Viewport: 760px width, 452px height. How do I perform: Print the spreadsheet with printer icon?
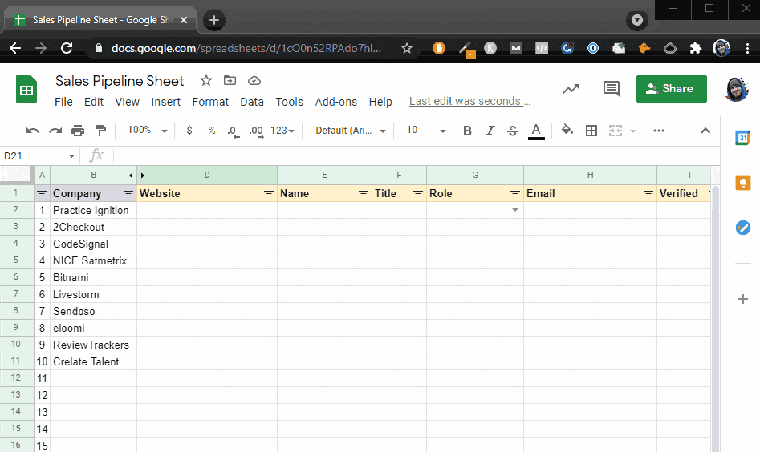click(78, 131)
